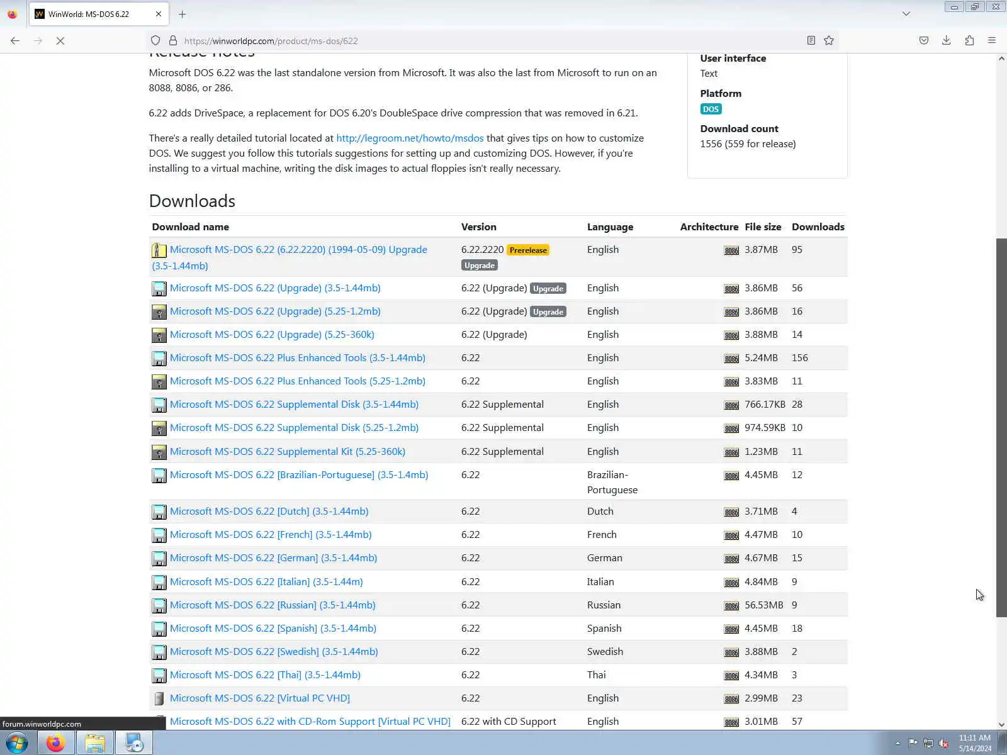Screen dimensions: 1007x755
Task: Click the Prerelease tag badge
Action: pos(528,250)
